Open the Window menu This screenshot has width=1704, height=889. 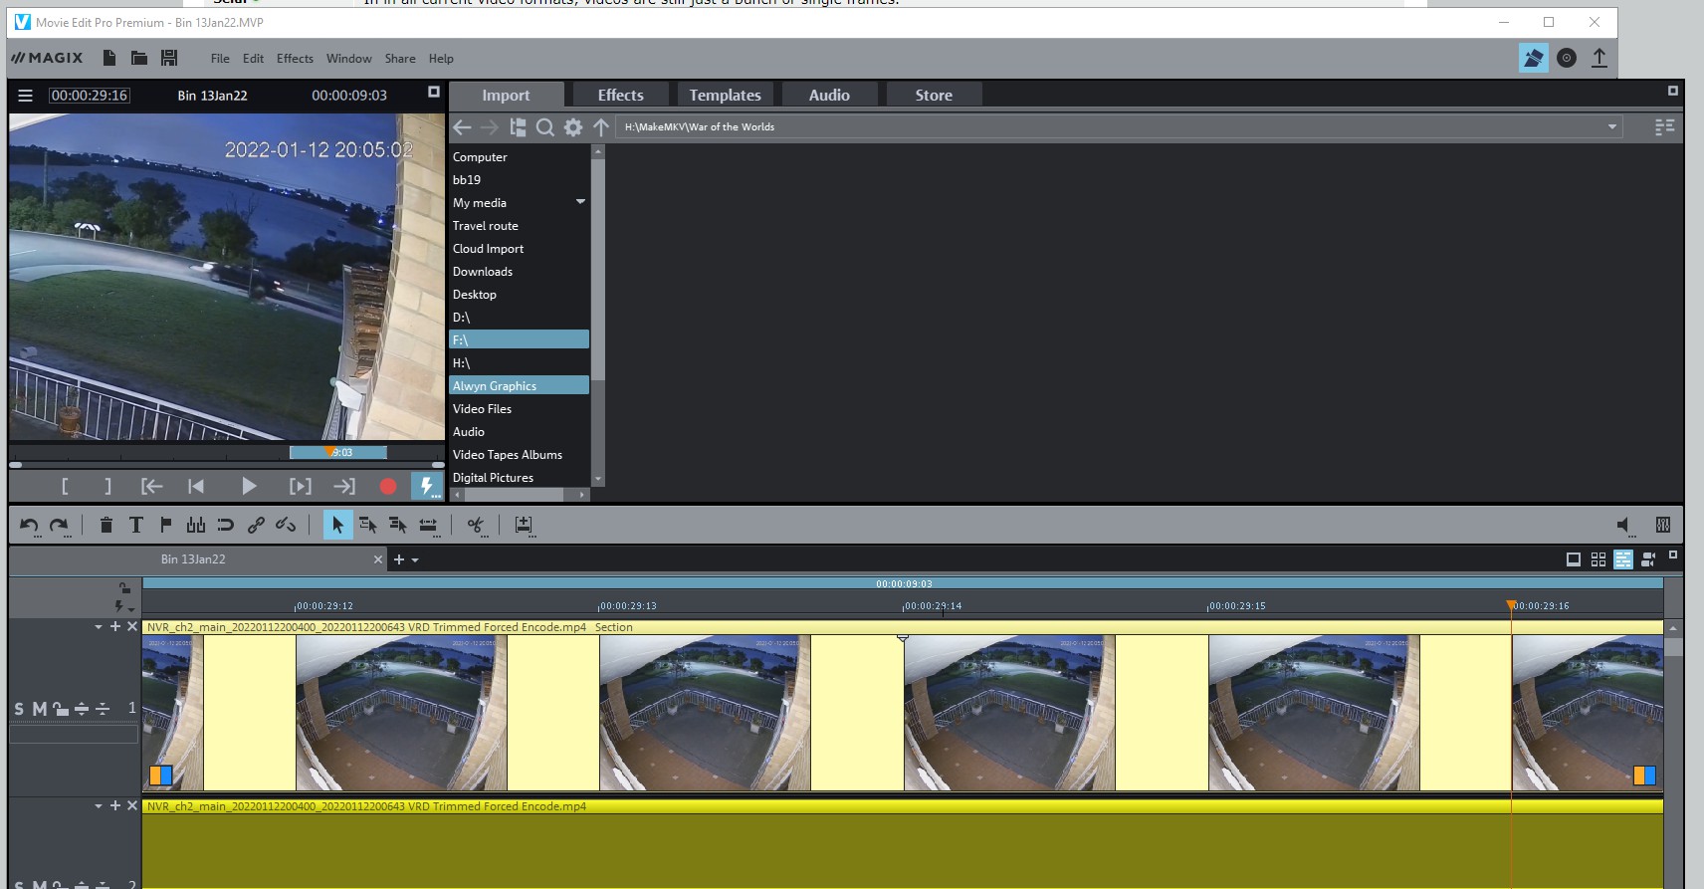[x=349, y=59]
